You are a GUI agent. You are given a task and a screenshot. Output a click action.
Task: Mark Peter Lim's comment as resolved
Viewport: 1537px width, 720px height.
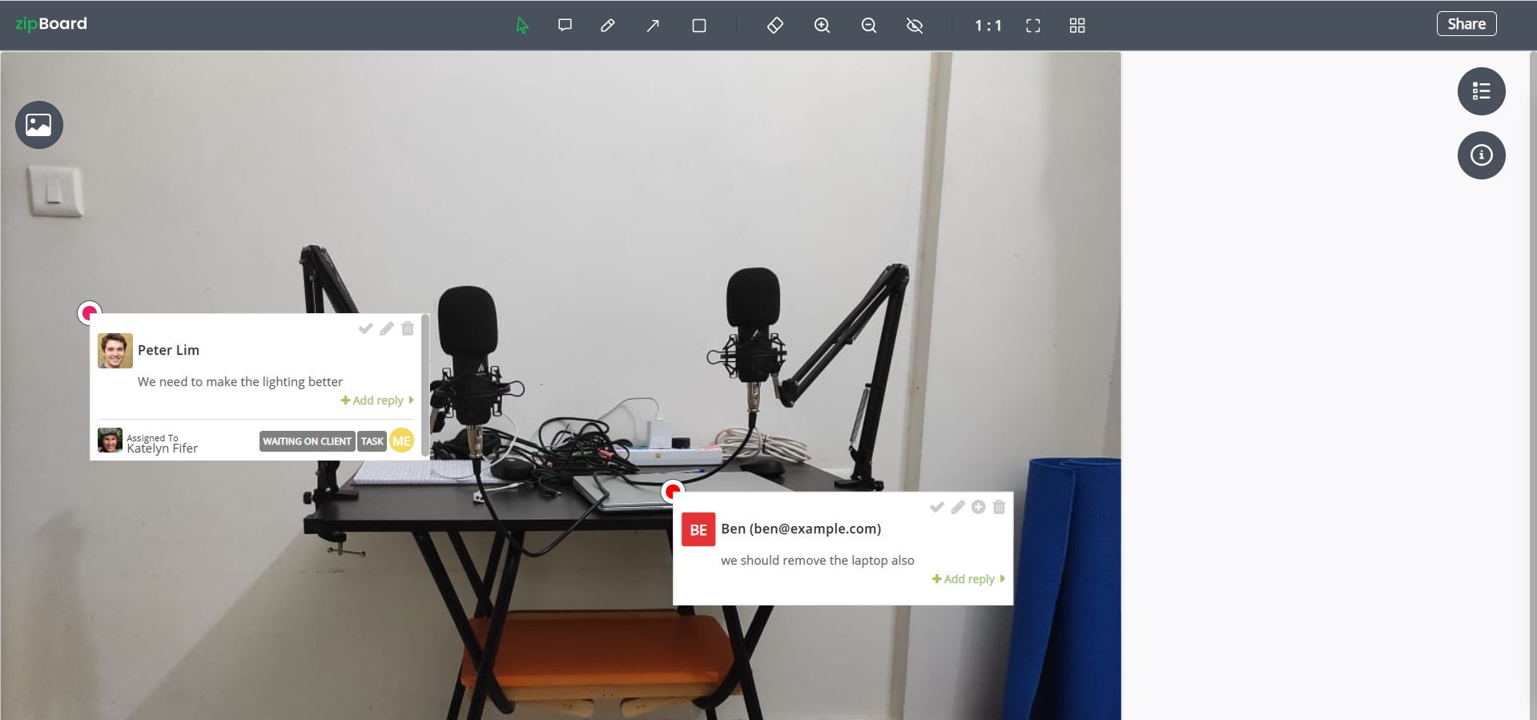365,328
